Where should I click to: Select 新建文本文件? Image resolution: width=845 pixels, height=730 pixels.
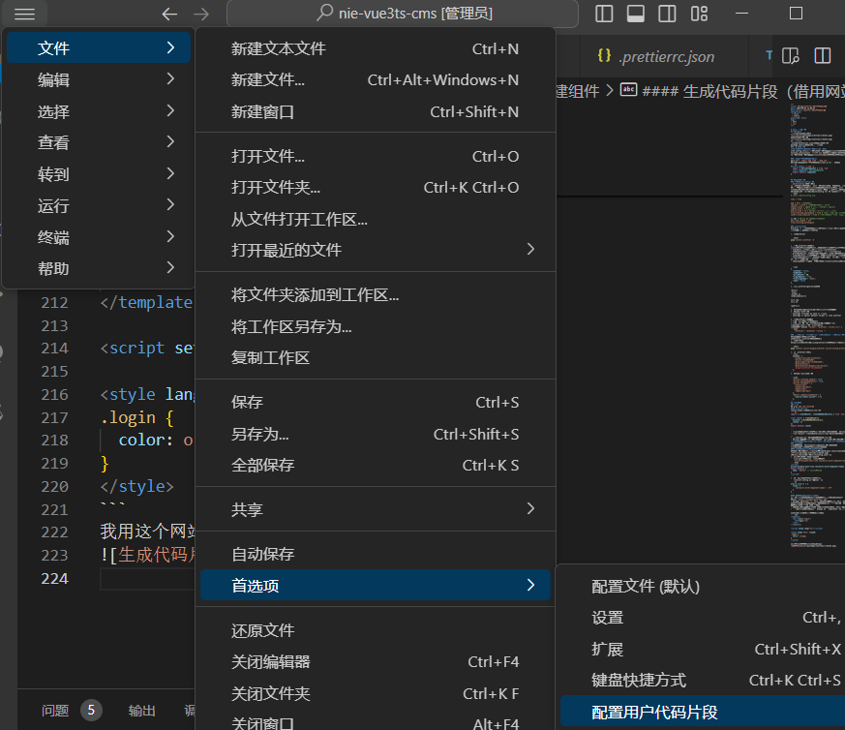(x=376, y=48)
